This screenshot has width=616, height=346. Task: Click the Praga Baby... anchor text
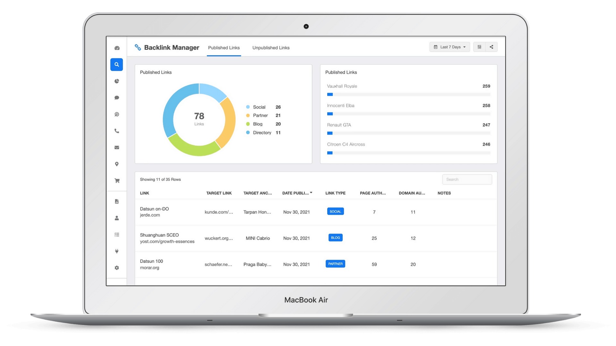tap(257, 265)
